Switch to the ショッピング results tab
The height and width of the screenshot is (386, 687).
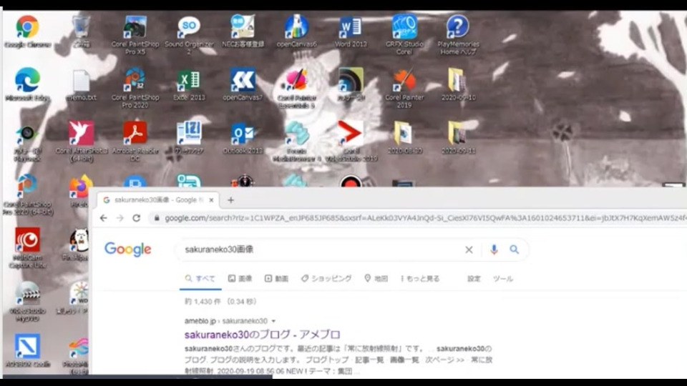326,278
